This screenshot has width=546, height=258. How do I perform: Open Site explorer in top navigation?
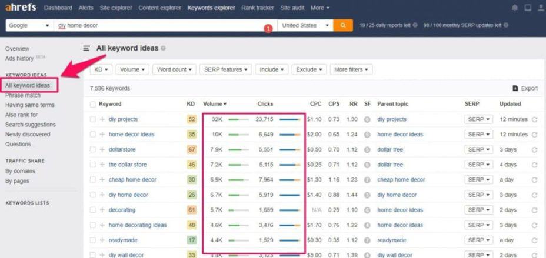pyautogui.click(x=117, y=8)
